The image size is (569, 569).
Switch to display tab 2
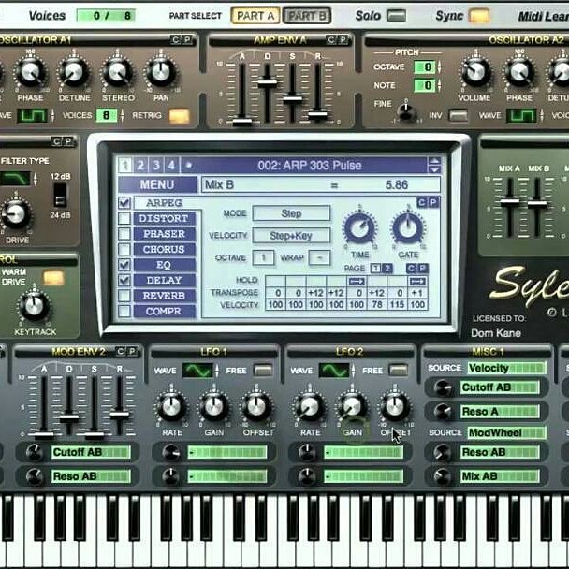(x=140, y=166)
